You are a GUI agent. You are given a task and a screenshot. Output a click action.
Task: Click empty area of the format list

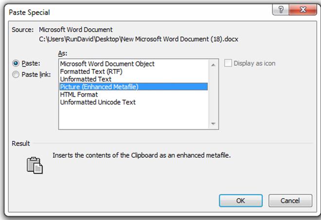point(133,118)
